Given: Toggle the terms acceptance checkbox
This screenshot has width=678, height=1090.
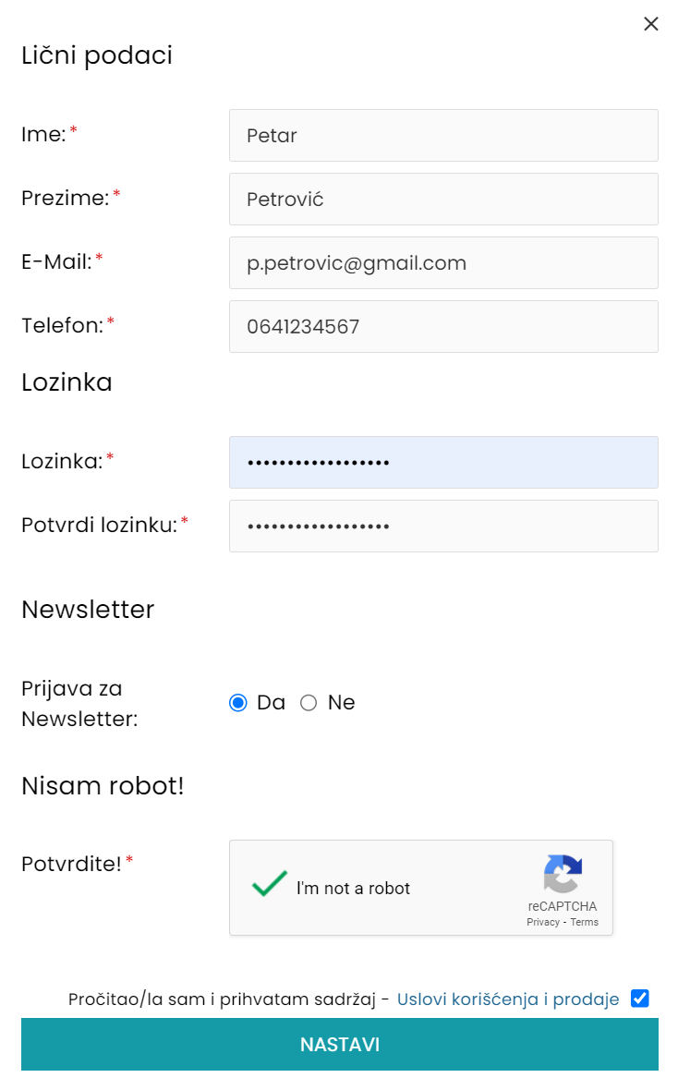Looking at the screenshot, I should coord(639,998).
